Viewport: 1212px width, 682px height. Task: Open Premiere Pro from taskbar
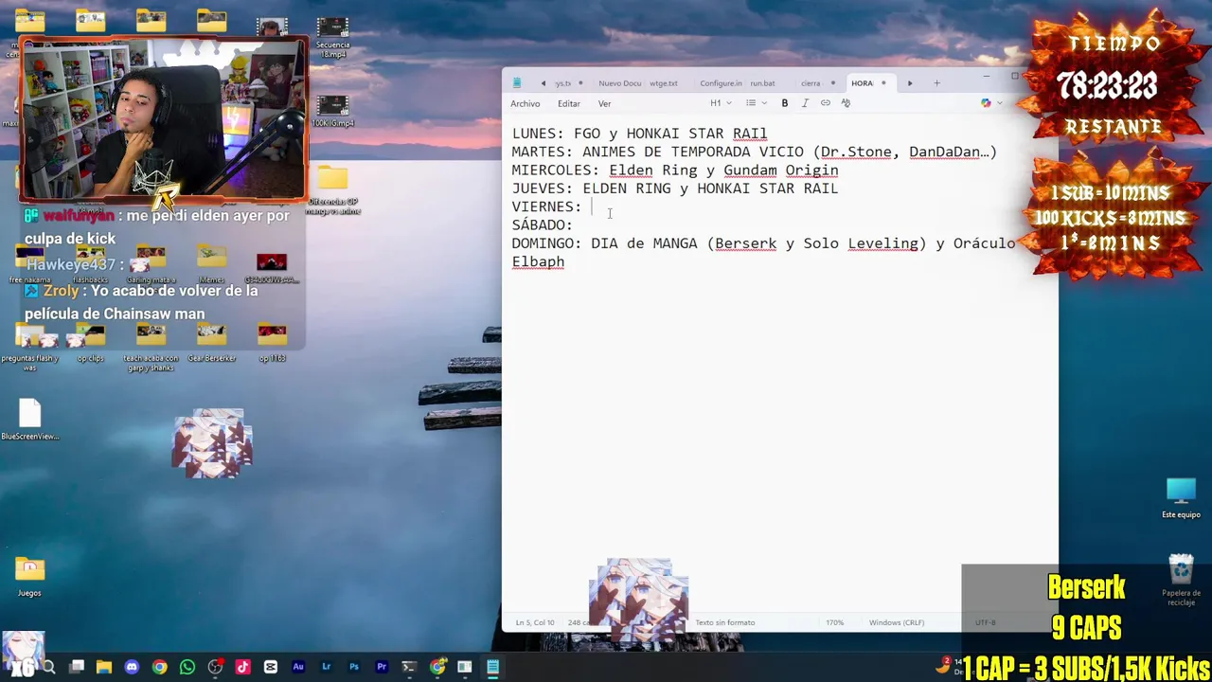[382, 667]
